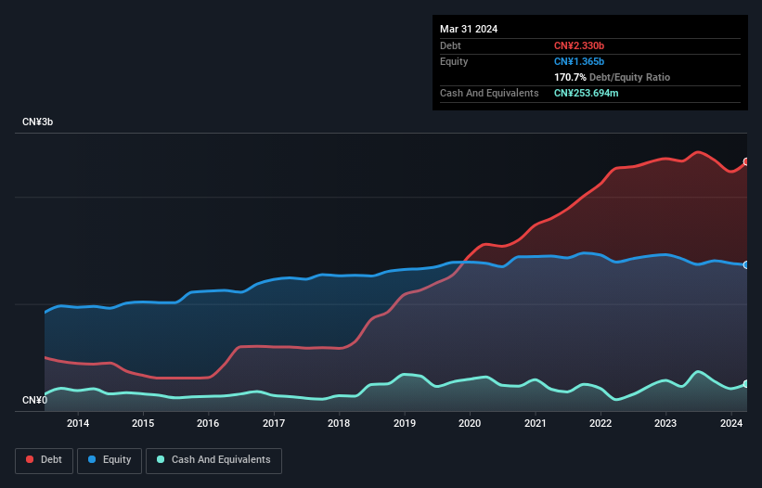This screenshot has width=762, height=488.
Task: Click the 2017 x-axis label
Action: click(x=274, y=423)
